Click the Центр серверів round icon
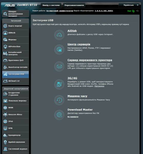 click(x=59, y=49)
